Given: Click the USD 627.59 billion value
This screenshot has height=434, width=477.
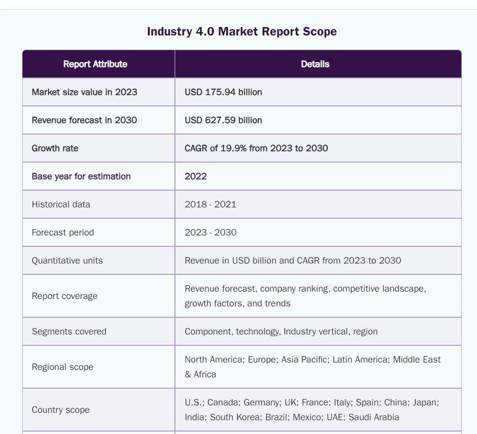Looking at the screenshot, I should (x=223, y=120).
